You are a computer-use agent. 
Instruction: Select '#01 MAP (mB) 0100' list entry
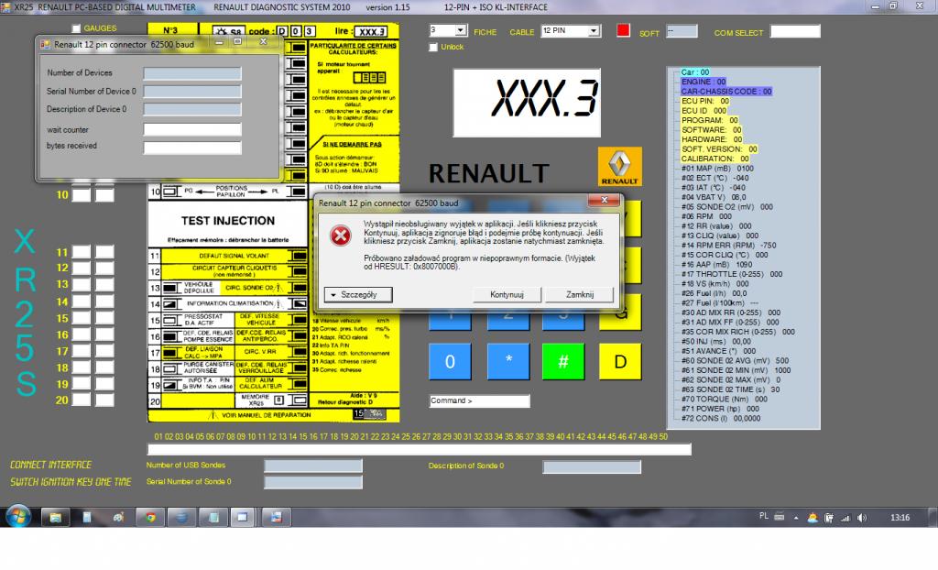tap(717, 169)
